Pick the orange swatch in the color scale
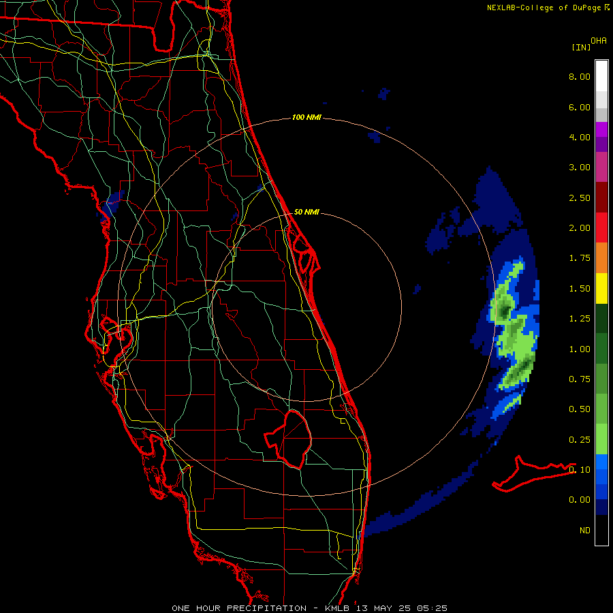The width and height of the screenshot is (613, 613). click(601, 257)
